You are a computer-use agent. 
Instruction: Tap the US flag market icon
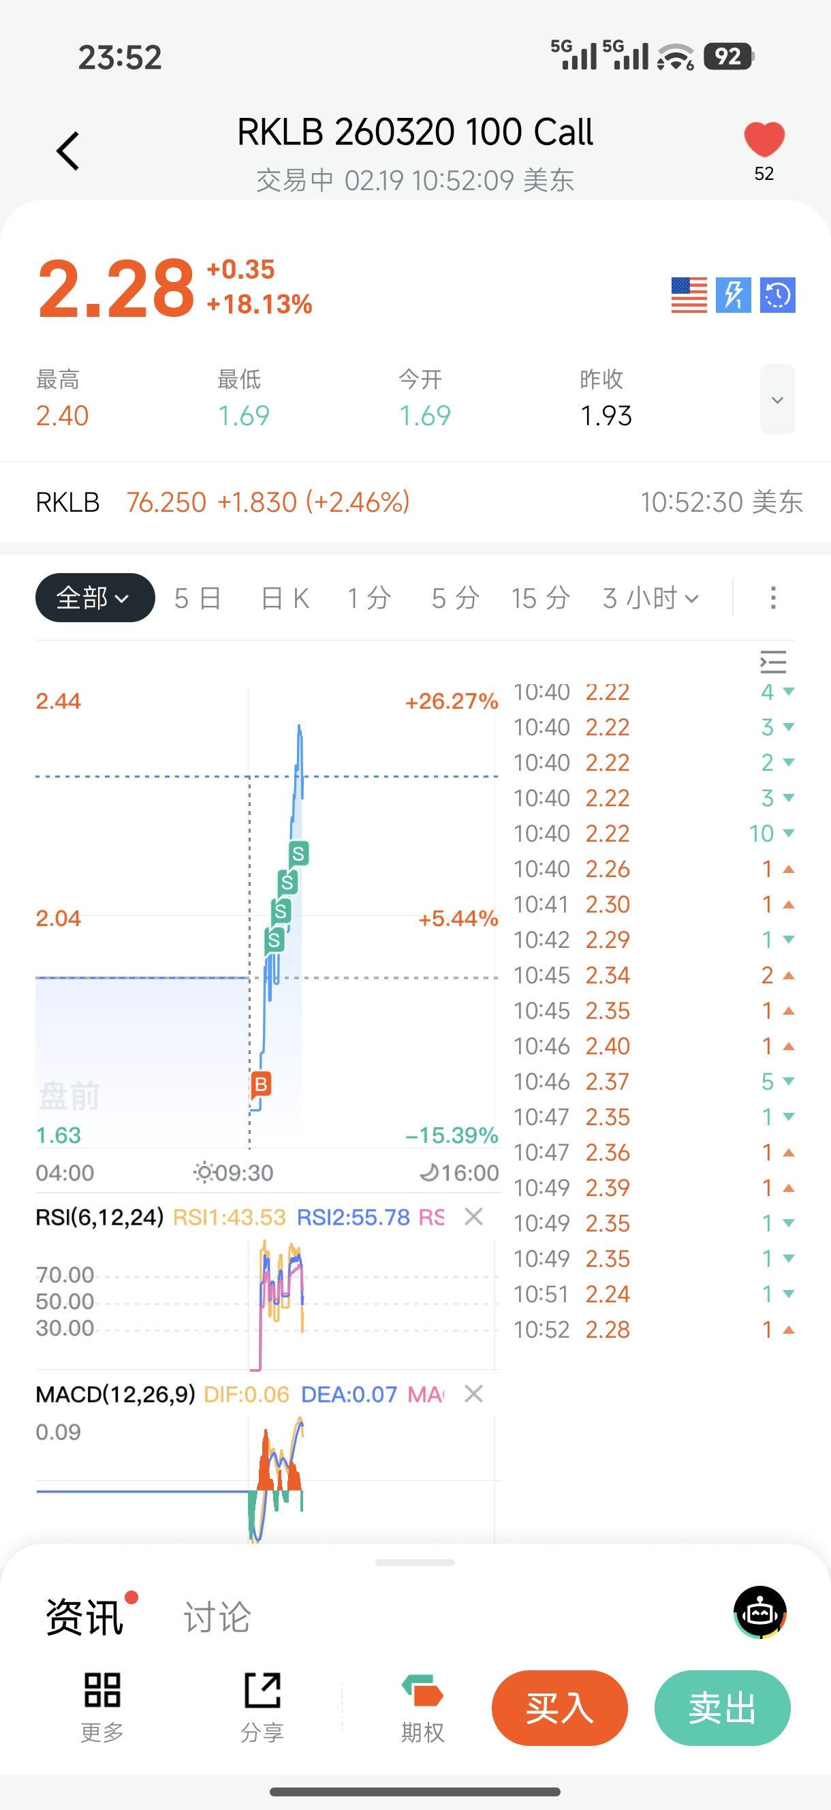(689, 295)
